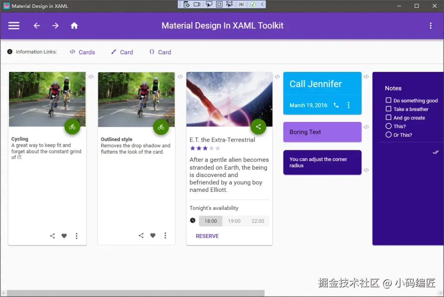The width and height of the screenshot is (444, 297).
Task: Click share icon at bottom of Cycling card
Action: 52,236
